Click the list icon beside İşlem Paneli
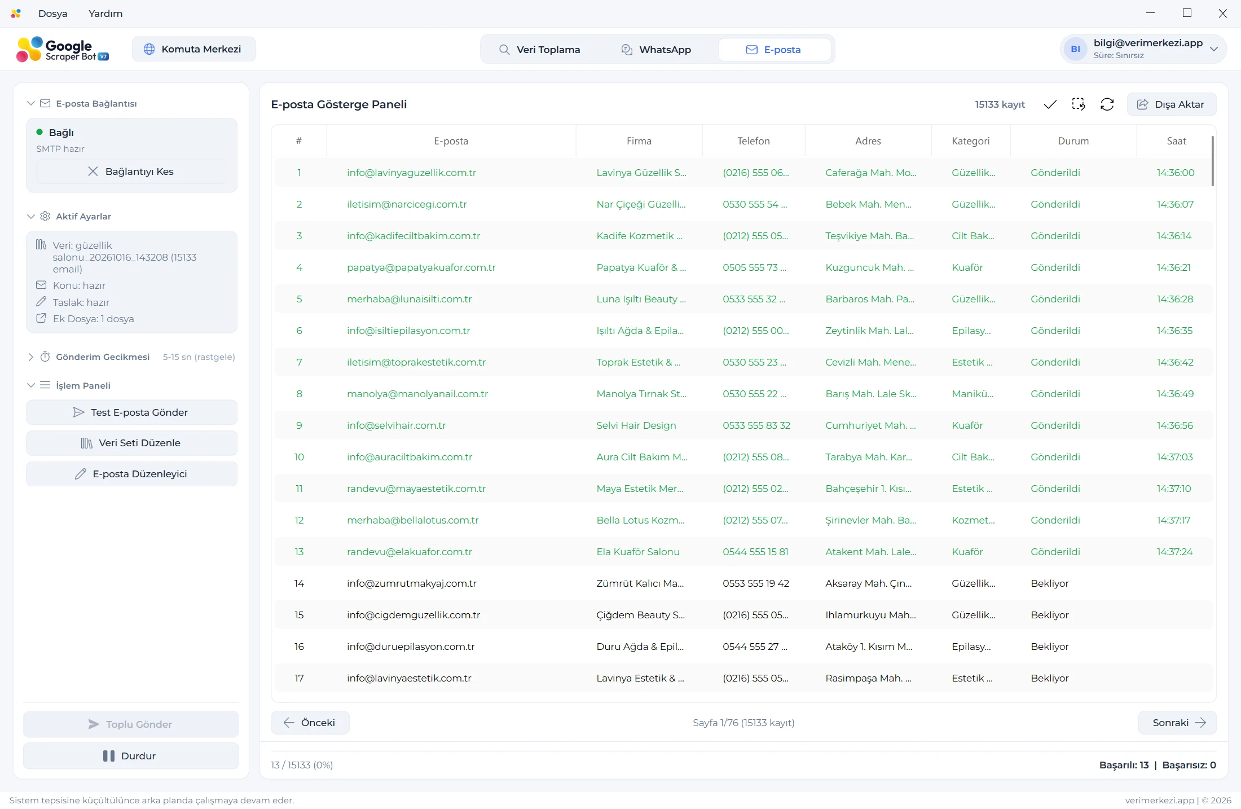 coord(45,385)
